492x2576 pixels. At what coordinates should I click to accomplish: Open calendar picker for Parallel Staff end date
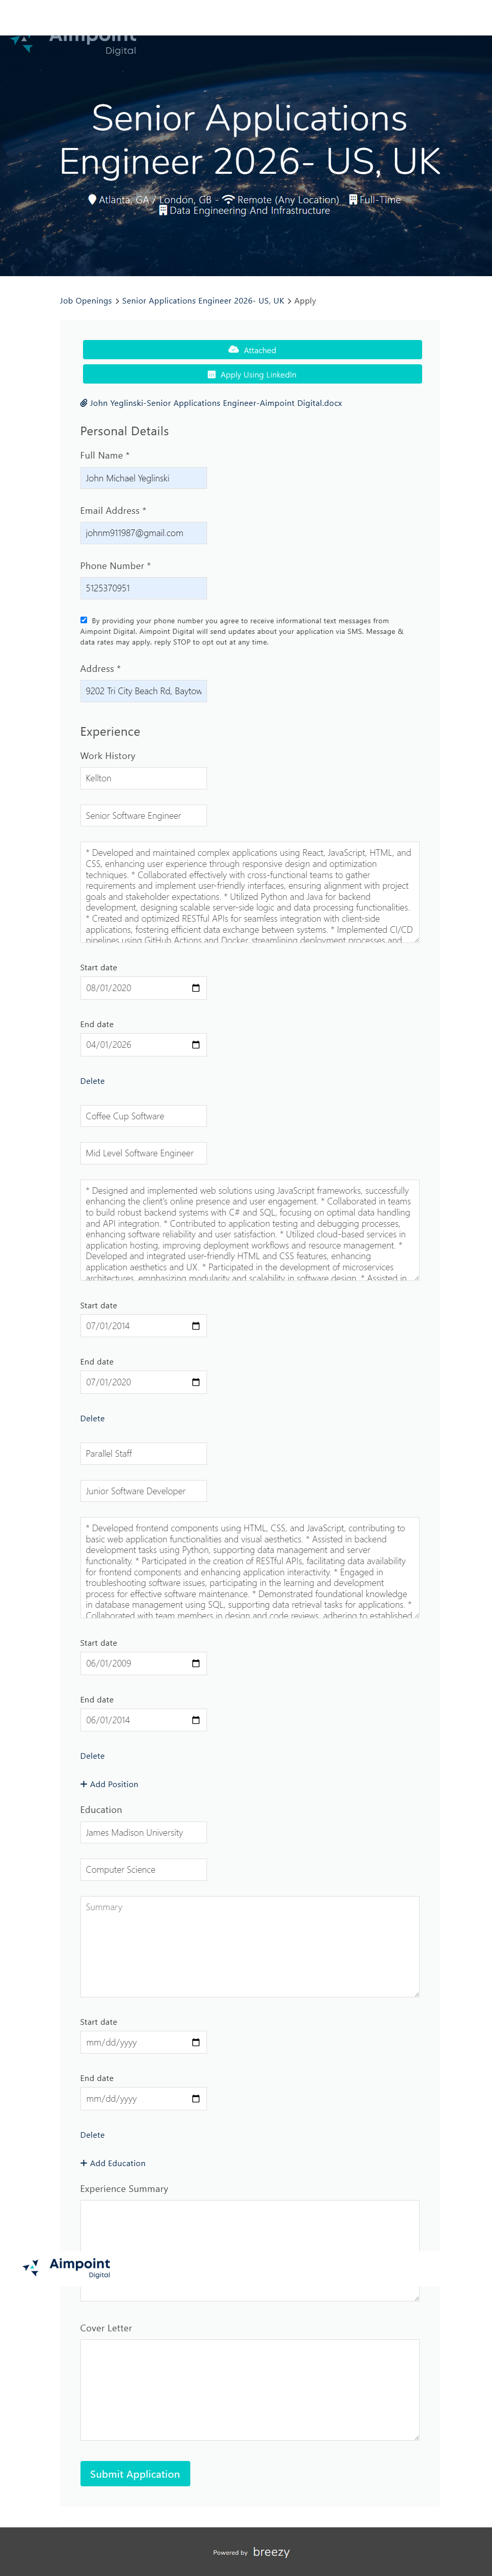pos(195,1720)
